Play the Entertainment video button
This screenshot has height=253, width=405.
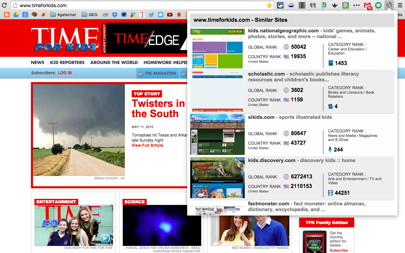click(x=105, y=238)
